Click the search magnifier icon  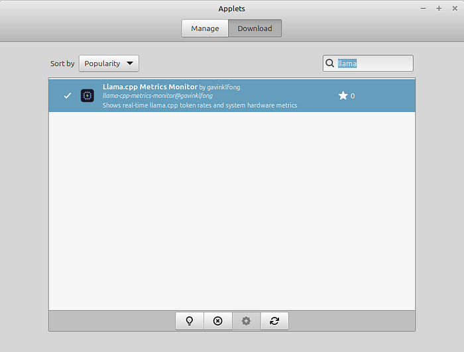(329, 64)
